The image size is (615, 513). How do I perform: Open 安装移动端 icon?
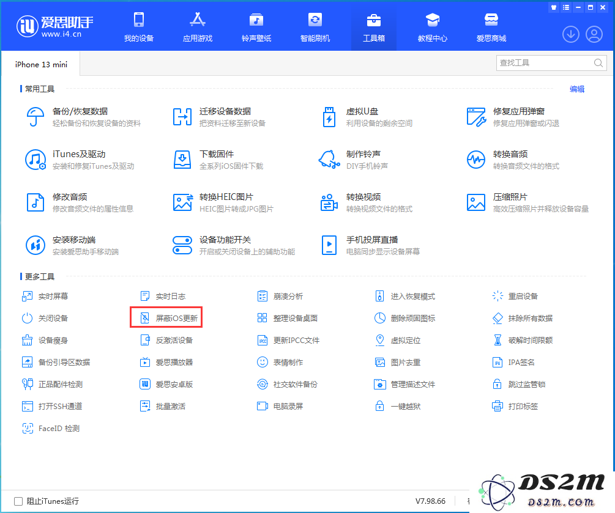tap(35, 245)
